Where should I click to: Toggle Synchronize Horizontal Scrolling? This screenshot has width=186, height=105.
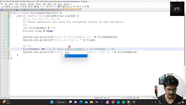50,6
